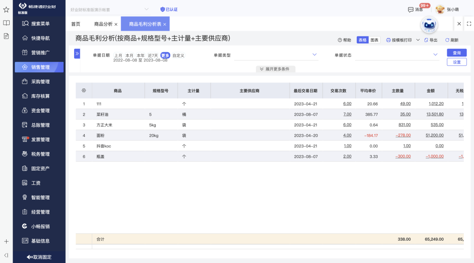
Task: Select 销售管理 in sidebar
Action: tap(39, 67)
